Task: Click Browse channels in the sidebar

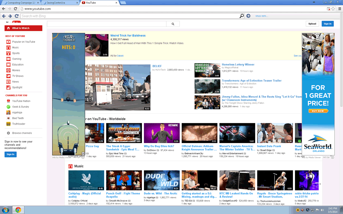Action: [22, 133]
